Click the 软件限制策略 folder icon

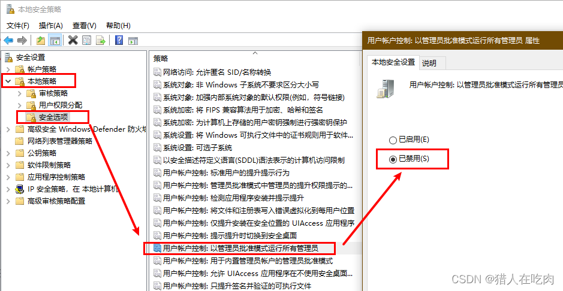[19, 165]
